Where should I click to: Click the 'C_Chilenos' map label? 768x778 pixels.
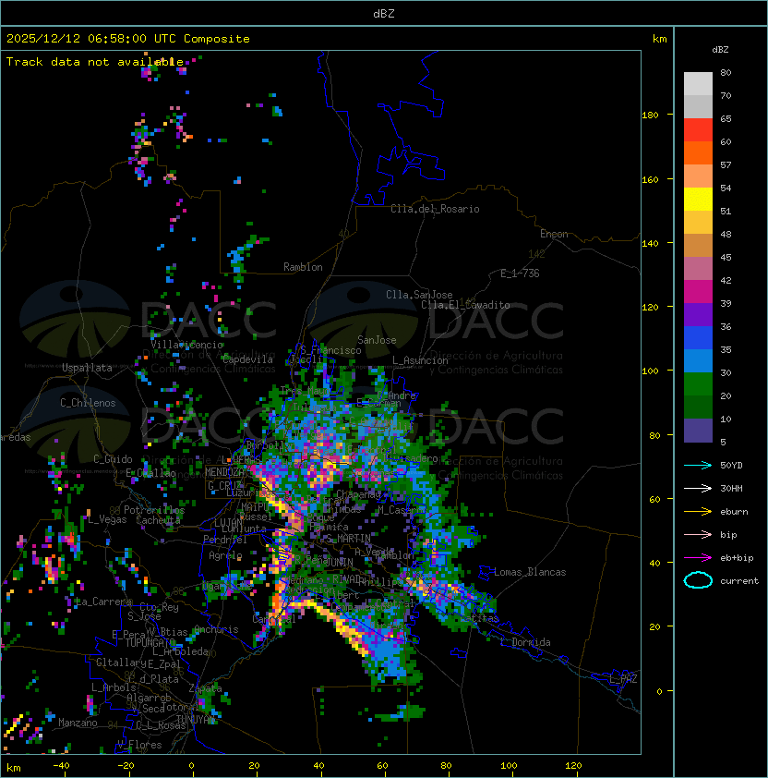click(88, 403)
